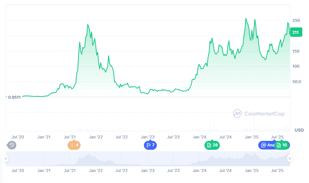Image resolution: width=309 pixels, height=183 pixels.
Task: Click the Jan '24 label on the chart axis
Action: (199, 137)
